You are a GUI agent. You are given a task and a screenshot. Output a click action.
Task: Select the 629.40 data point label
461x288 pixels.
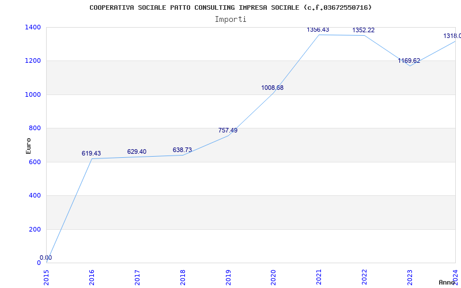tap(137, 151)
